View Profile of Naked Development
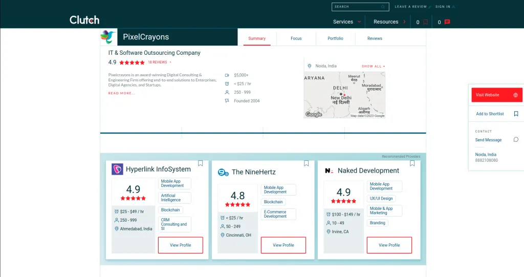 coord(389,245)
